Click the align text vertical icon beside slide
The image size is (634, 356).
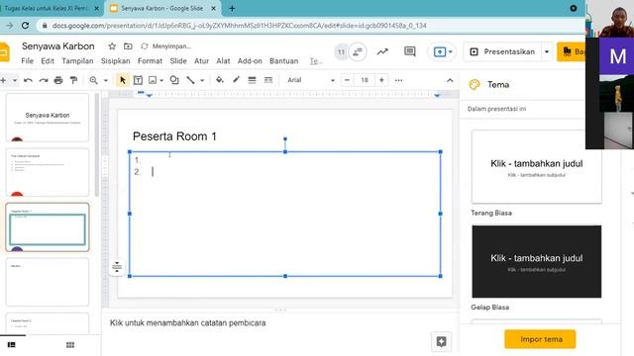(x=117, y=267)
